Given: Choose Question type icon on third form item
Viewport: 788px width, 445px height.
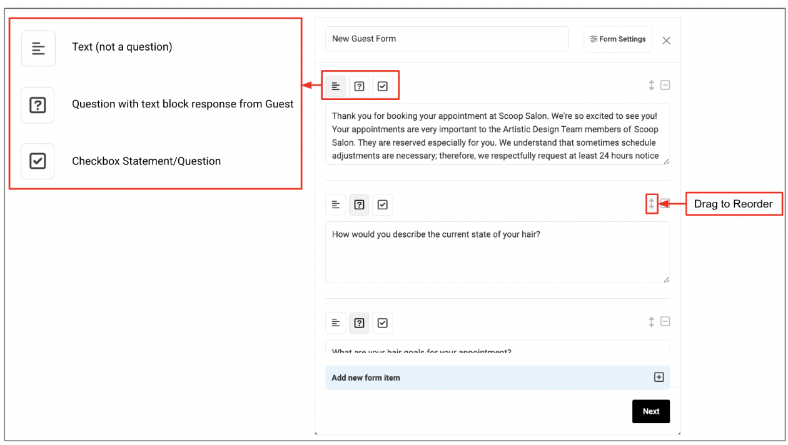Looking at the screenshot, I should (359, 322).
